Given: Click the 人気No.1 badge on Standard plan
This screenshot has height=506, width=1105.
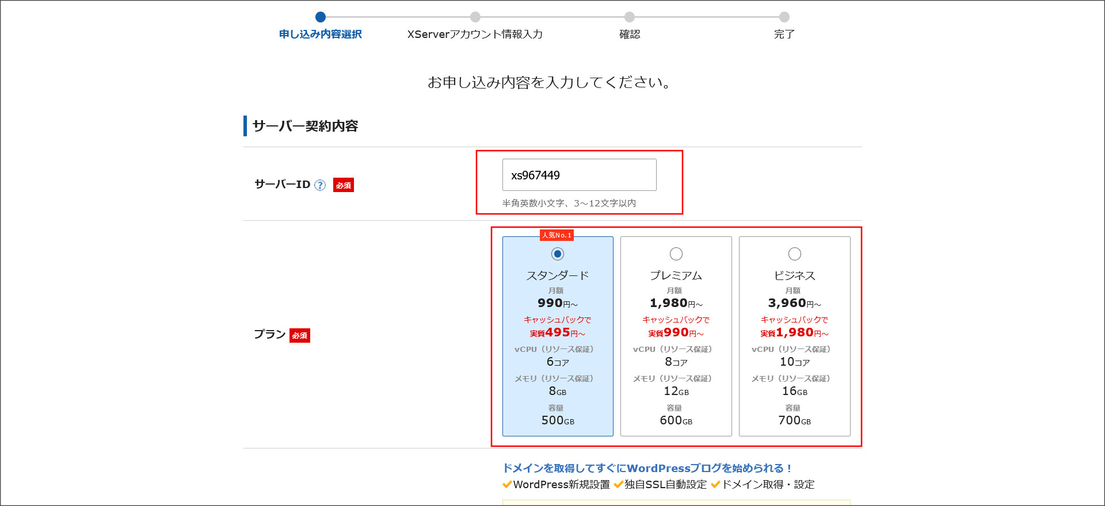Looking at the screenshot, I should click(557, 235).
